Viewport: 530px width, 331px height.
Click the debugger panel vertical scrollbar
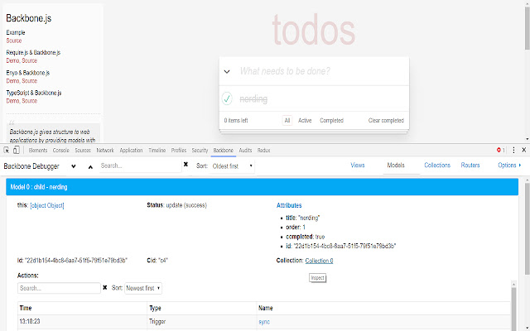(x=527, y=230)
